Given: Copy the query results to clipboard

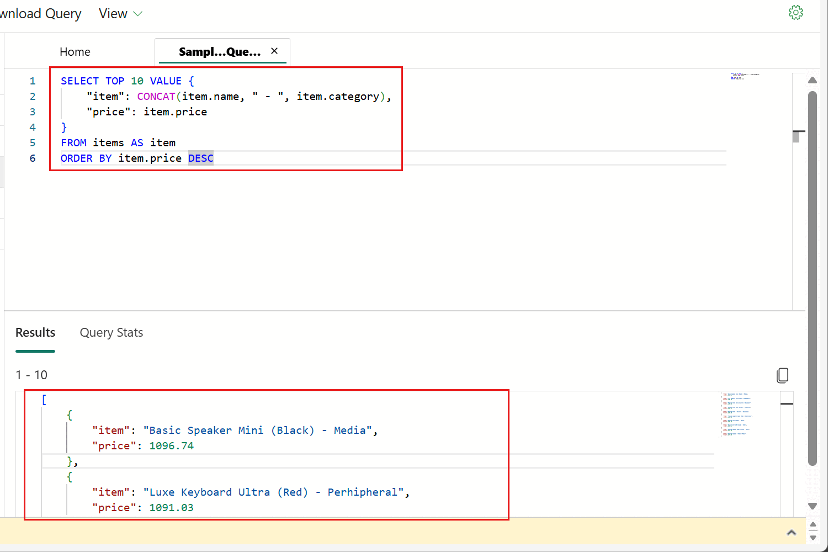Looking at the screenshot, I should coord(782,375).
